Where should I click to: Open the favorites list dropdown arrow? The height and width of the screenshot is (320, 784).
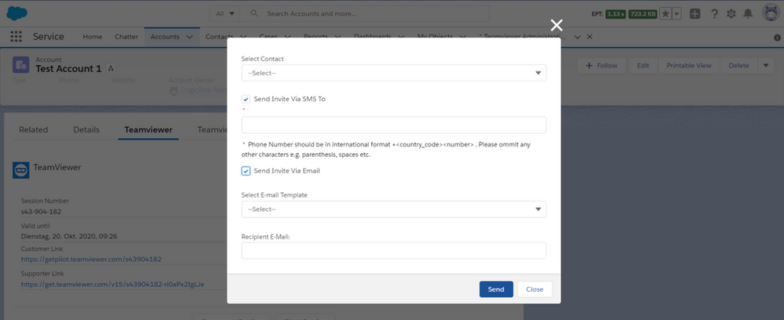point(676,14)
